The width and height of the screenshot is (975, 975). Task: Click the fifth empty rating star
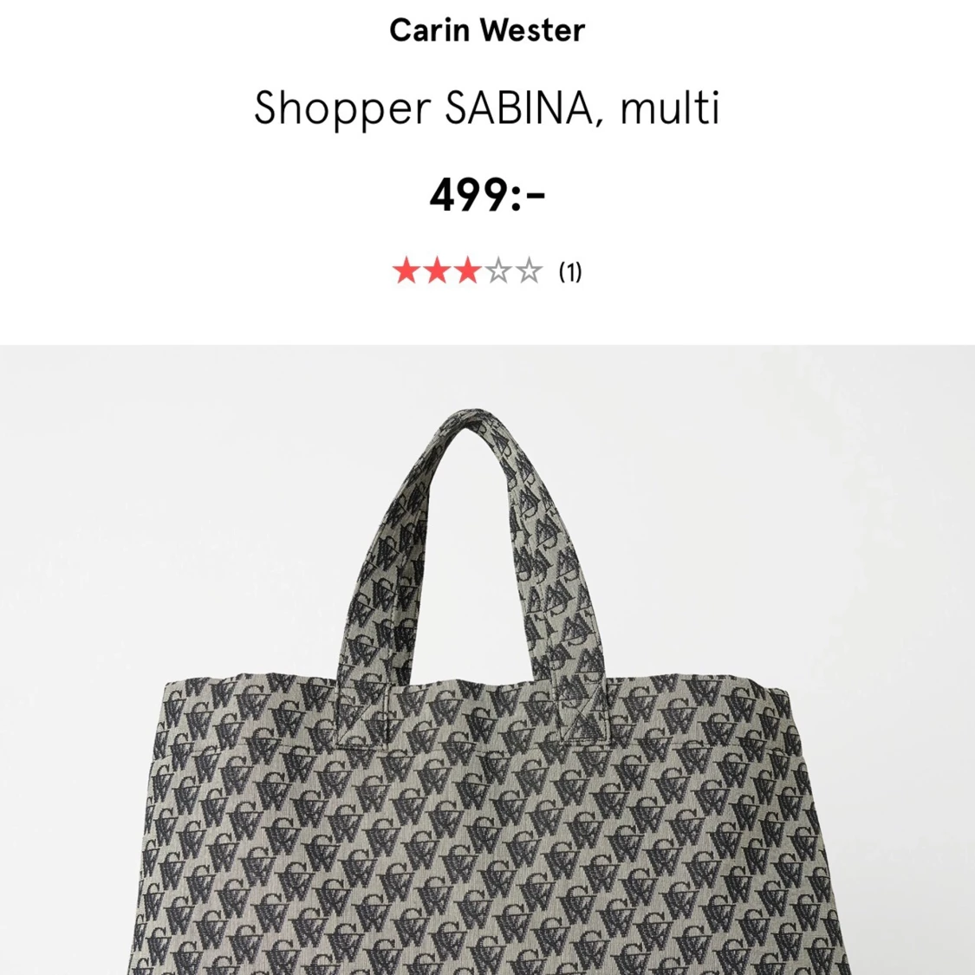(x=529, y=270)
